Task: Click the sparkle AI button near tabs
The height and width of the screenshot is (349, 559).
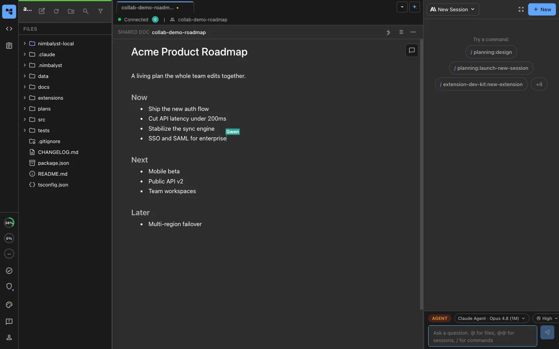Action: tap(415, 7)
